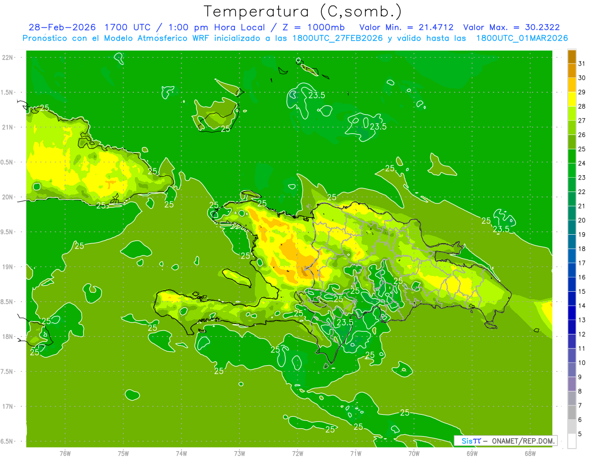Viewport: 595px width, 460px height.
Task: Click the '68W' longitude axis label
Action: point(530,453)
